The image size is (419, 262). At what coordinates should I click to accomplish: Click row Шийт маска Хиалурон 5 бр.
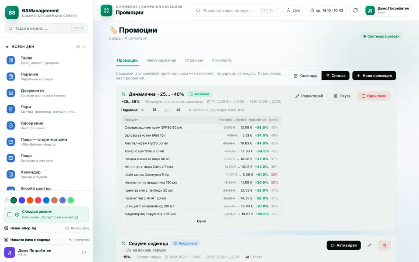(x=201, y=175)
